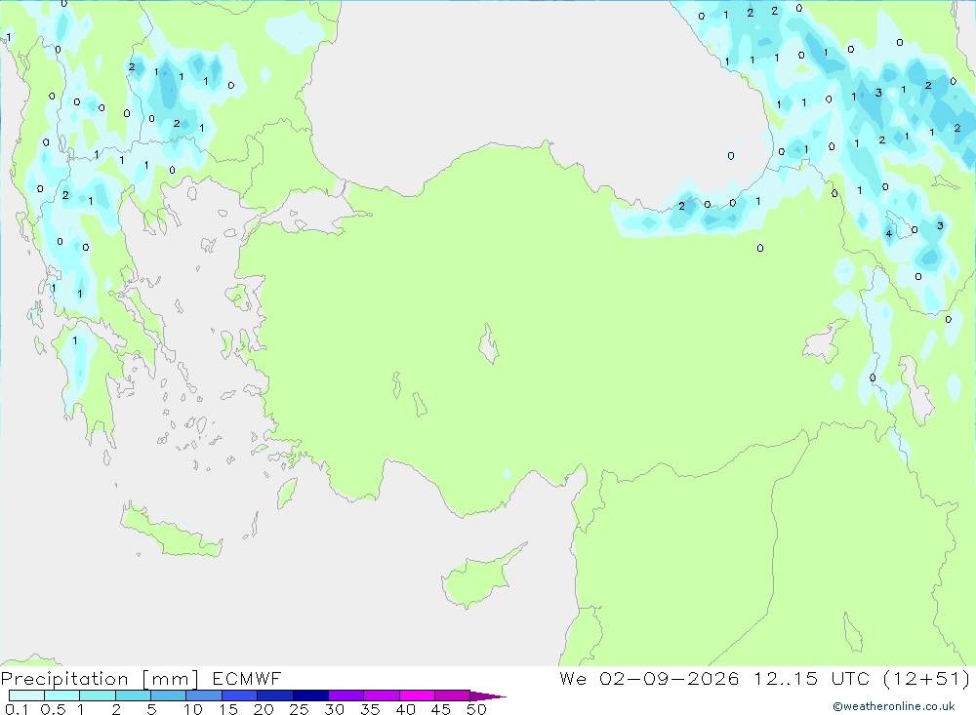Click the purple arrow tip above 50 mm
976x715 pixels.
tap(489, 695)
